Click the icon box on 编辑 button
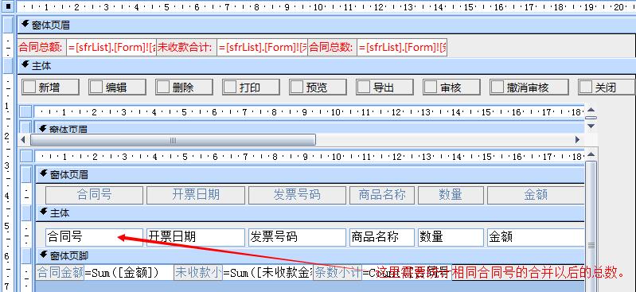This screenshot has height=292, width=636. [96, 87]
